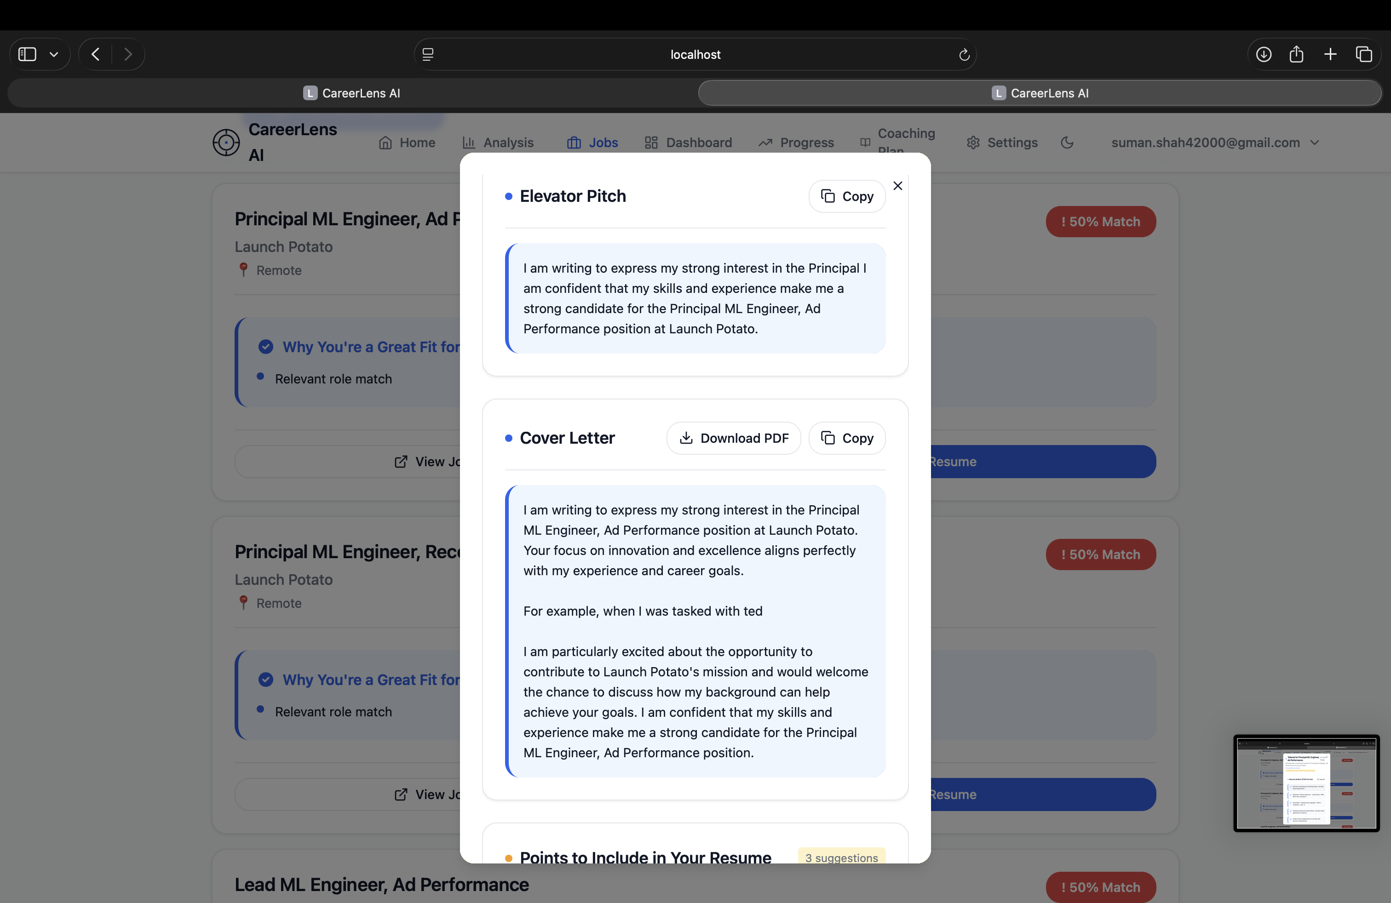Toggle dark mode moon icon
The image size is (1391, 903).
coord(1067,143)
